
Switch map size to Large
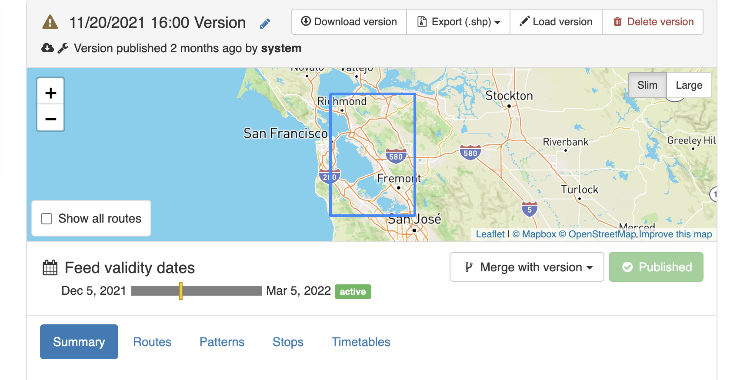click(x=689, y=85)
